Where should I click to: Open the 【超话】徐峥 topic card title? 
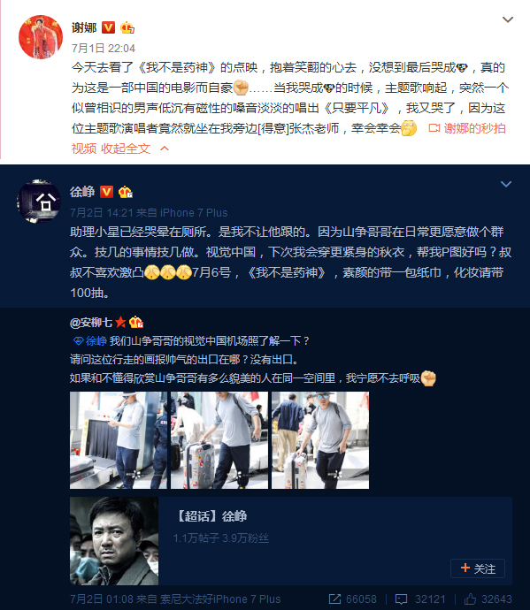click(211, 516)
